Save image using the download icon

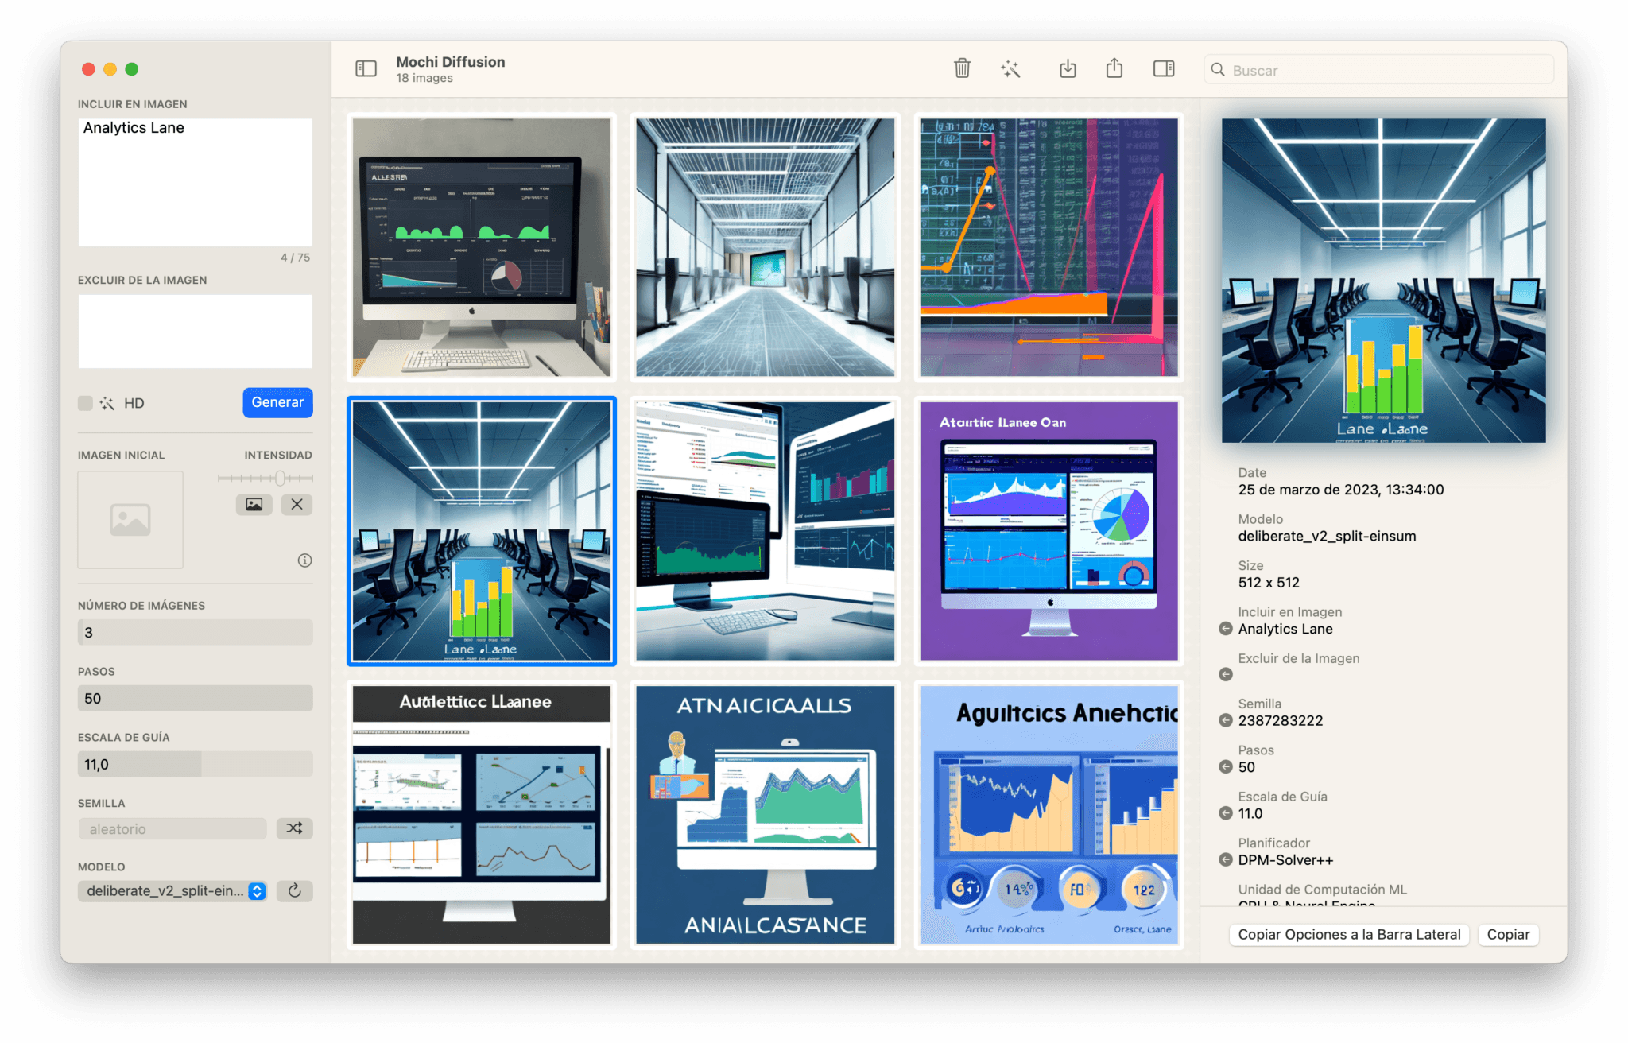pyautogui.click(x=1068, y=68)
